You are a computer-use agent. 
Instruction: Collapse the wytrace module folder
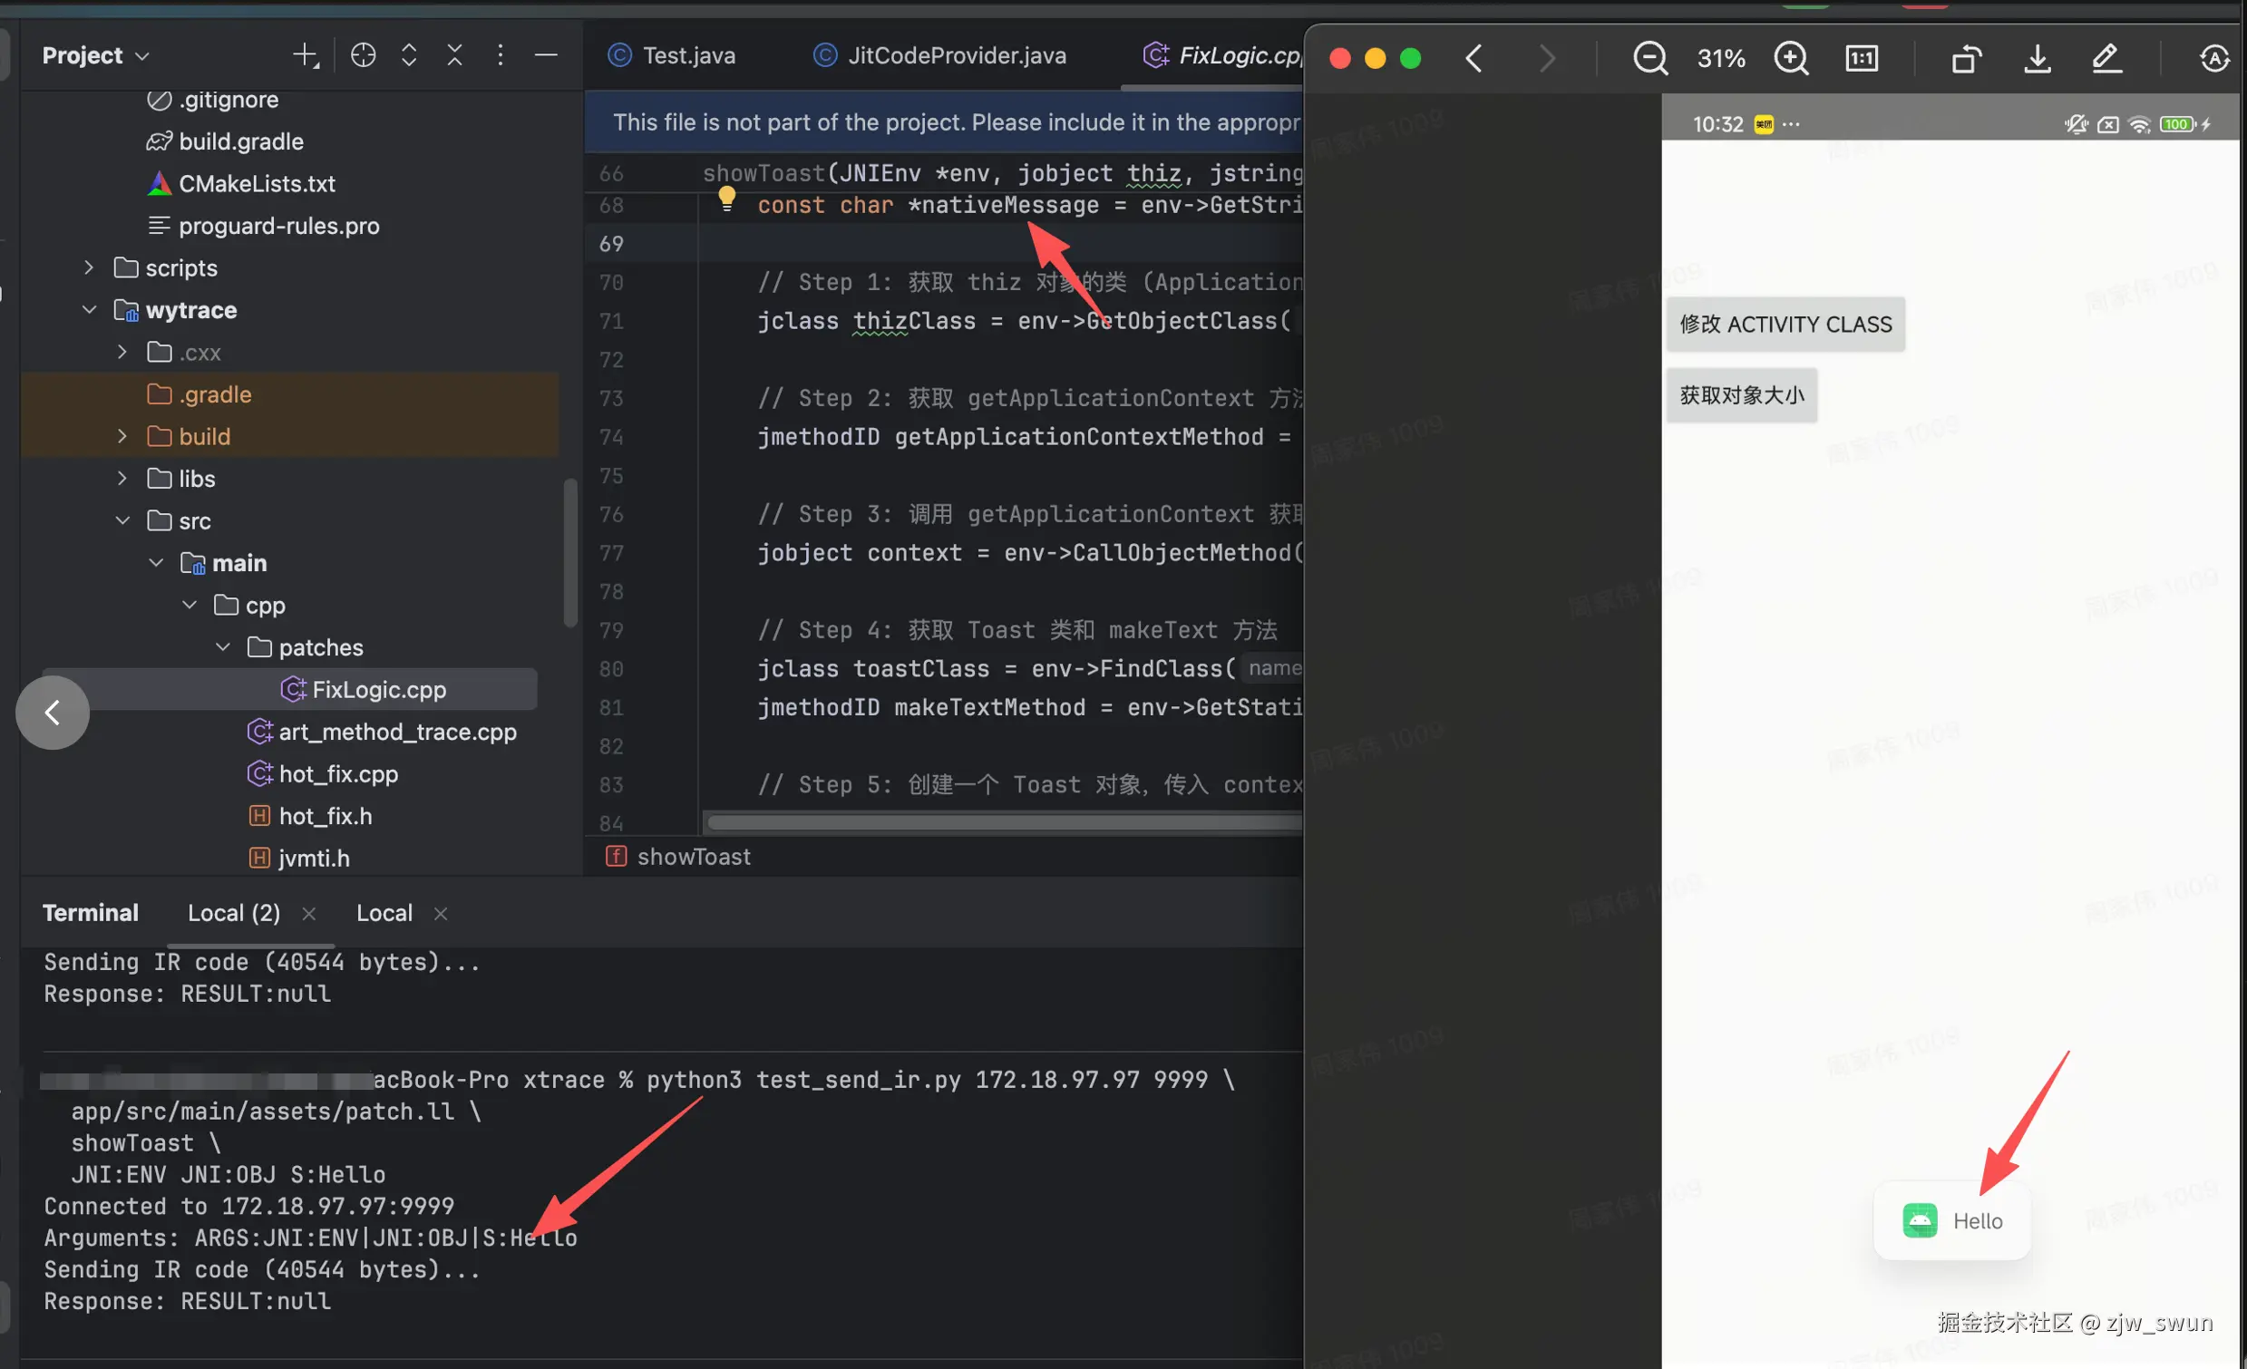coord(89,310)
